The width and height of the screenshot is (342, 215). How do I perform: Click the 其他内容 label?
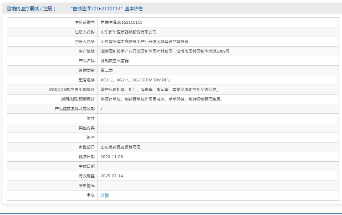[x=86, y=128]
